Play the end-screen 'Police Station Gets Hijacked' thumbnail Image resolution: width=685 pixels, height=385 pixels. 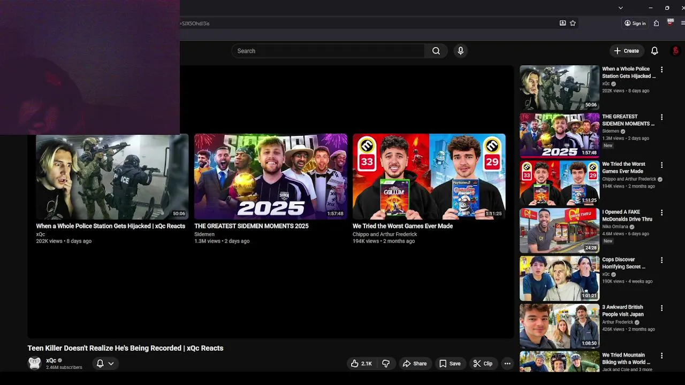click(112, 176)
